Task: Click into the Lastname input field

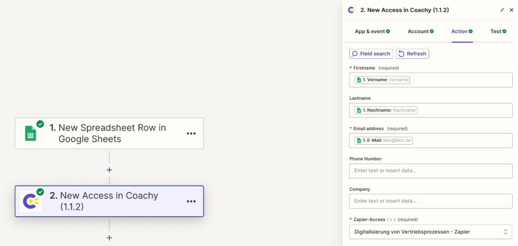Action: click(431, 110)
